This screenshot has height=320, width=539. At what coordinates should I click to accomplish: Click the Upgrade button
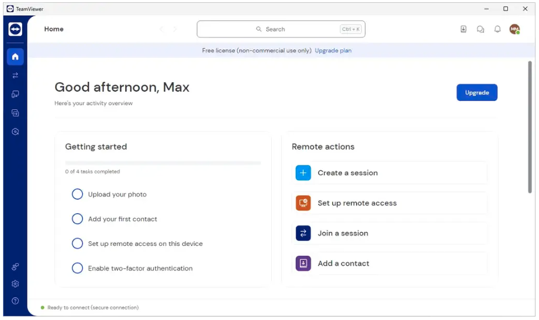pyautogui.click(x=476, y=93)
